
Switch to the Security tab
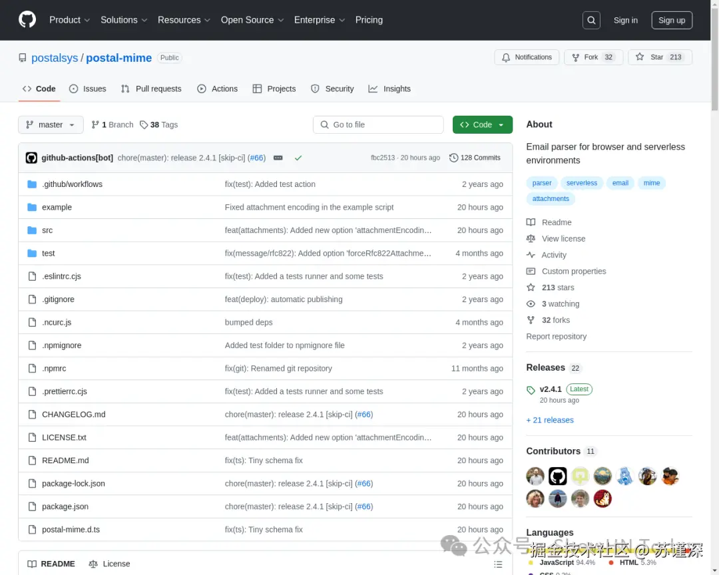click(332, 89)
